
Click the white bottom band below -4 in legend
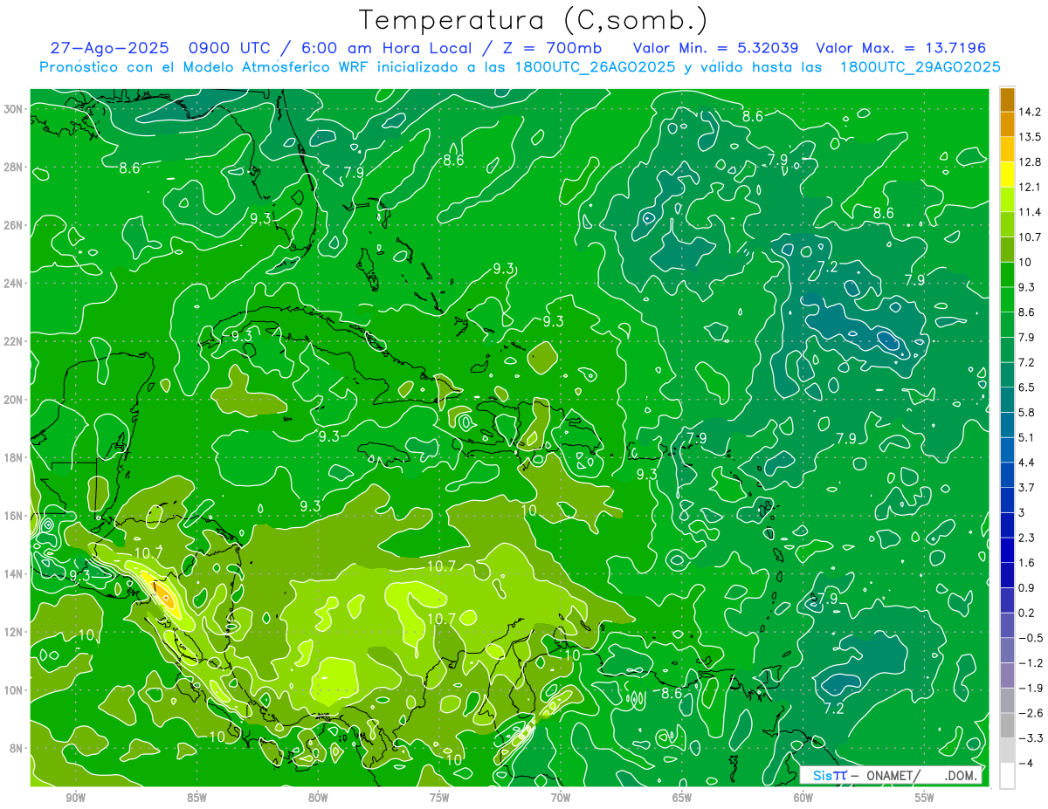(1007, 776)
